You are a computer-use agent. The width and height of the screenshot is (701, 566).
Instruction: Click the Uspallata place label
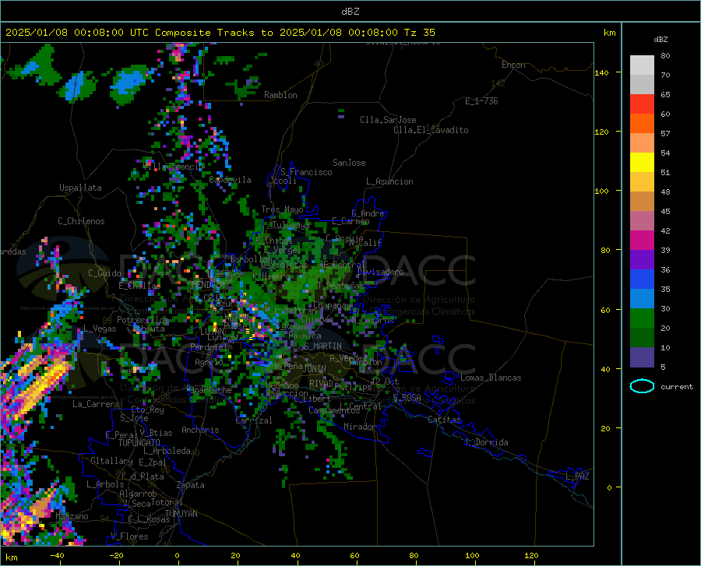point(80,188)
